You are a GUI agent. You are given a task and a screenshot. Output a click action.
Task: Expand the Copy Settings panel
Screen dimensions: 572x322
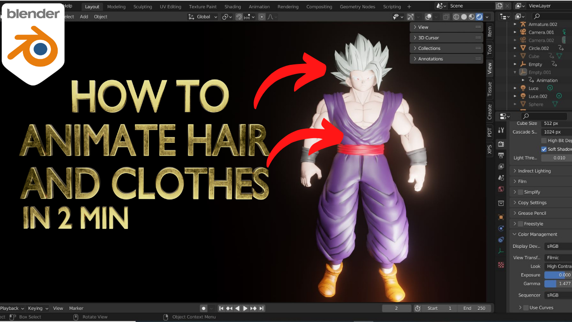point(541,203)
